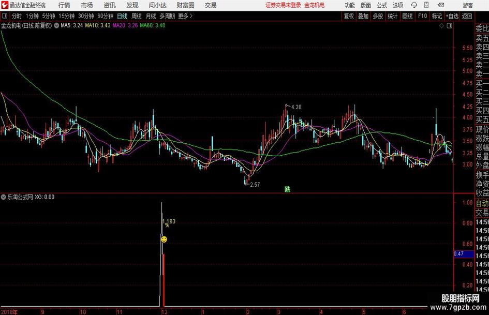Image resolution: width=489 pixels, height=315 pixels.
Task: Select the 月线 monthly period tab
Action: tap(151, 16)
